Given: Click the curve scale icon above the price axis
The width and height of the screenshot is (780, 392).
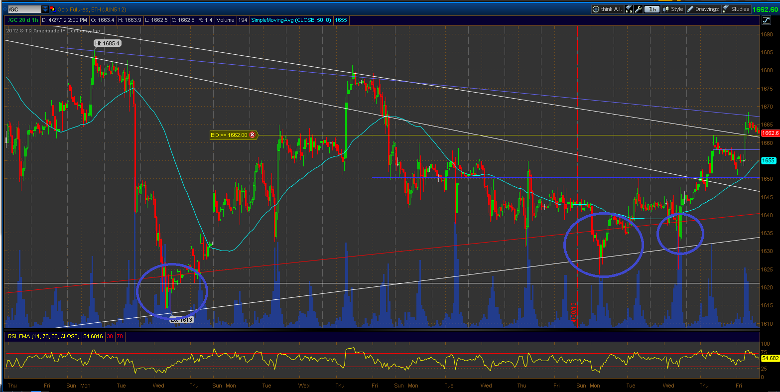Looking at the screenshot, I should pyautogui.click(x=766, y=20).
